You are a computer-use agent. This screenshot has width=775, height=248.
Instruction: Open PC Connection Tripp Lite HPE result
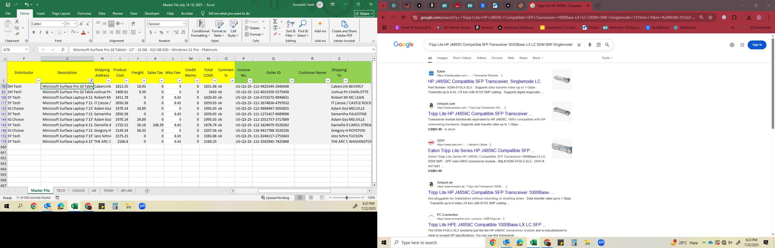click(487, 225)
